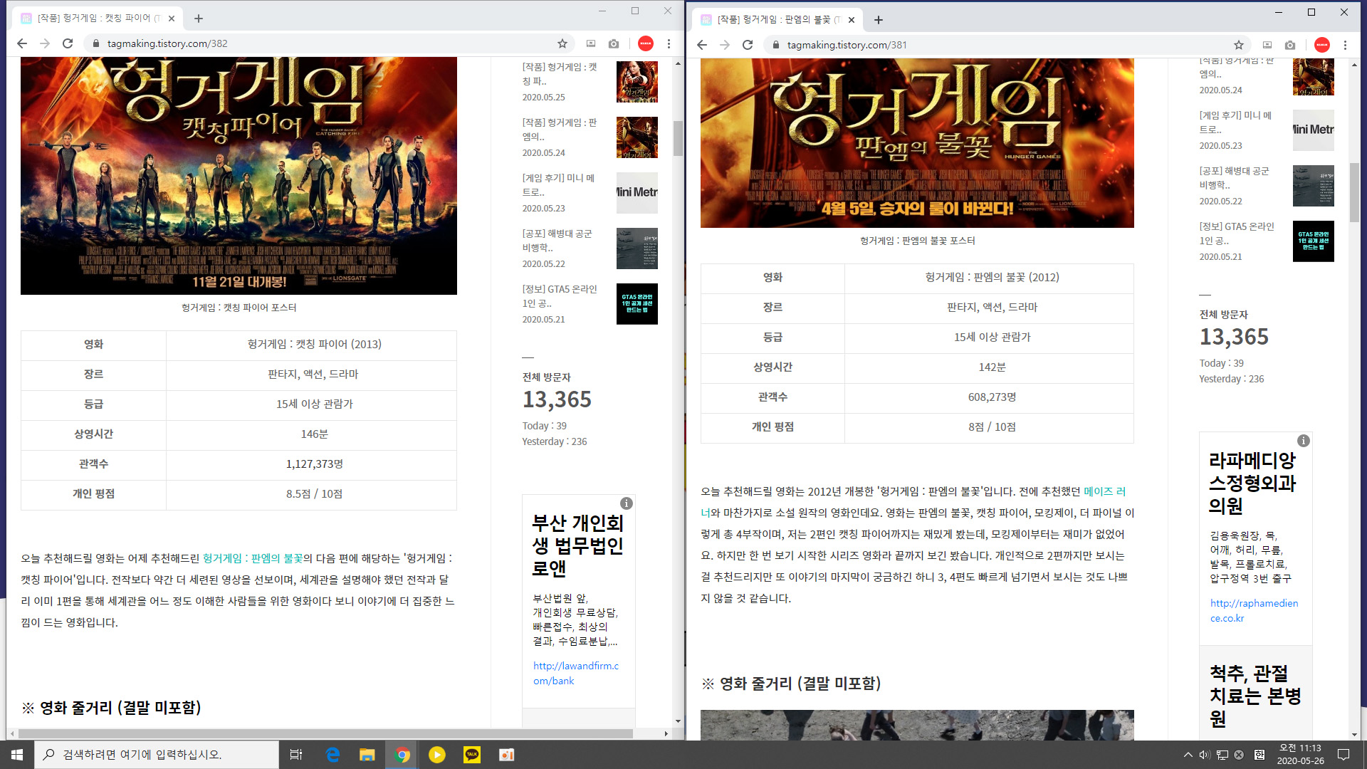
Task: Bookmark the page in left browser window
Action: click(x=562, y=43)
